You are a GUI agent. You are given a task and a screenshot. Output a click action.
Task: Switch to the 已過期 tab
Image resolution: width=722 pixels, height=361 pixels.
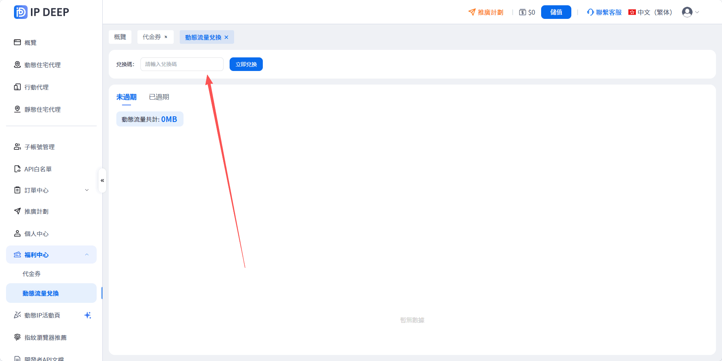tap(159, 97)
